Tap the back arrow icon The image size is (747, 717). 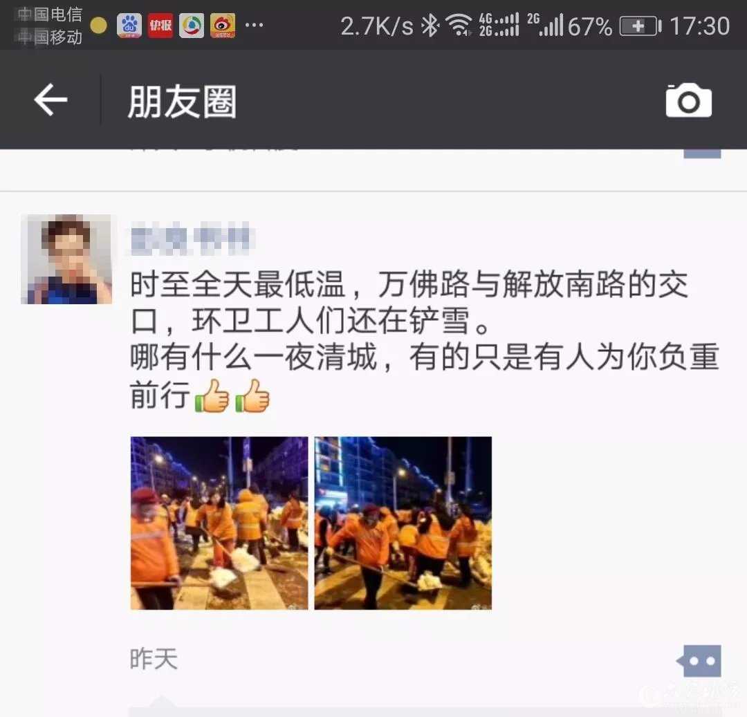coord(50,100)
